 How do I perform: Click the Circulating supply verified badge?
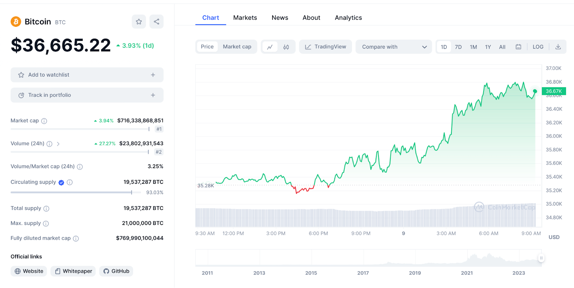click(61, 183)
